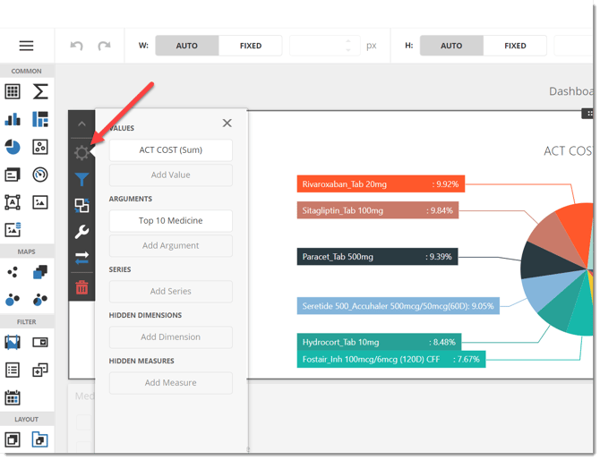The image size is (600, 460).
Task: Add a Pie chart item from toolbox
Action: pyautogui.click(x=13, y=147)
